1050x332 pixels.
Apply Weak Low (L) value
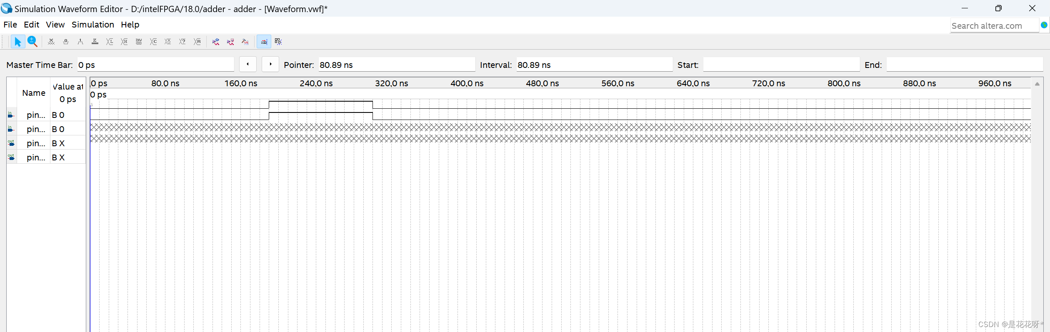110,42
